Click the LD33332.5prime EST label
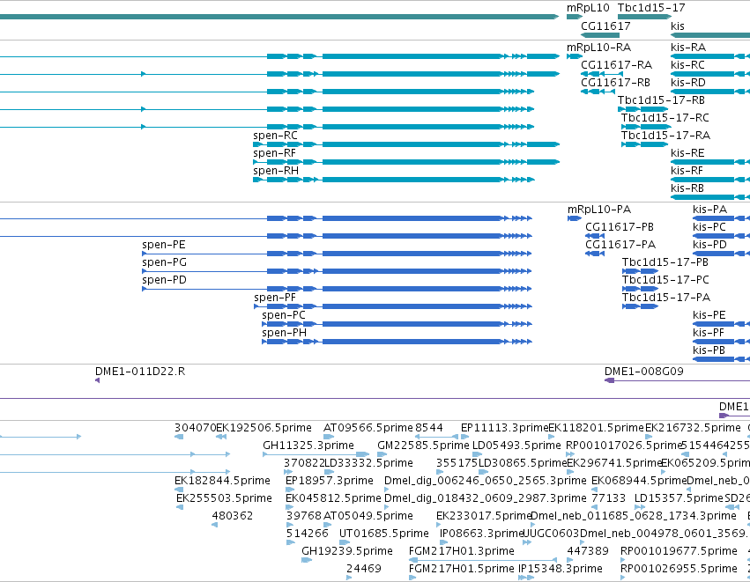Image resolution: width=750 pixels, height=582 pixels. pyautogui.click(x=368, y=463)
